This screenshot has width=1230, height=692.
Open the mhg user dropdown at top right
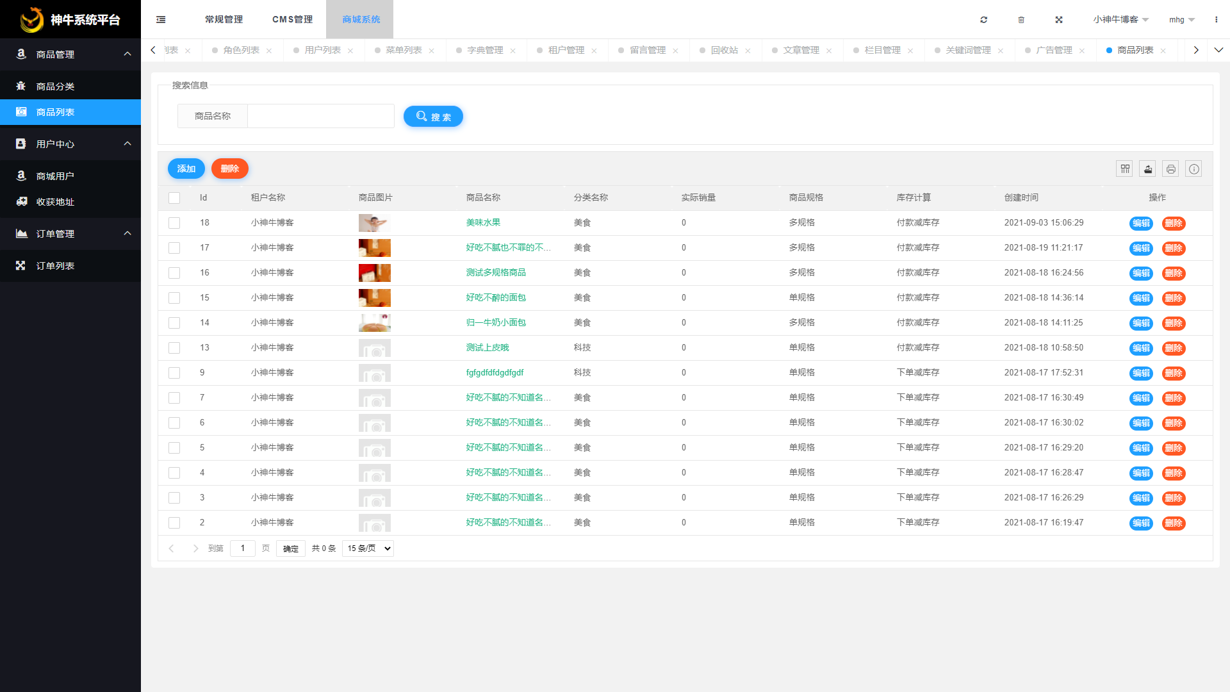click(1181, 19)
